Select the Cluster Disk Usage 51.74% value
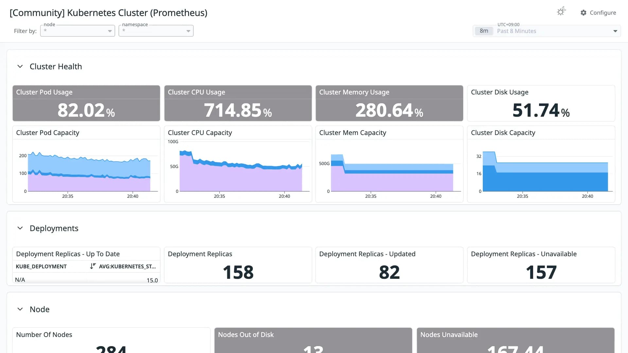 pos(541,110)
